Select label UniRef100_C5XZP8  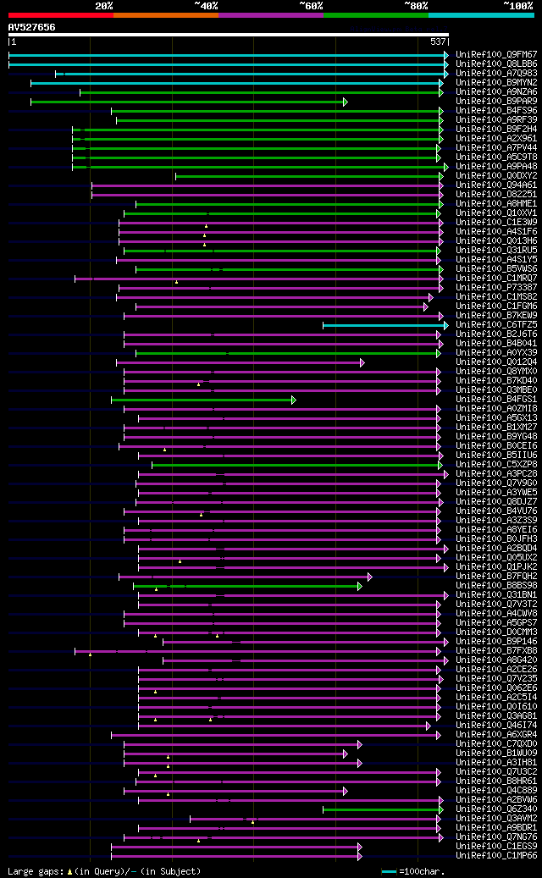coord(496,465)
